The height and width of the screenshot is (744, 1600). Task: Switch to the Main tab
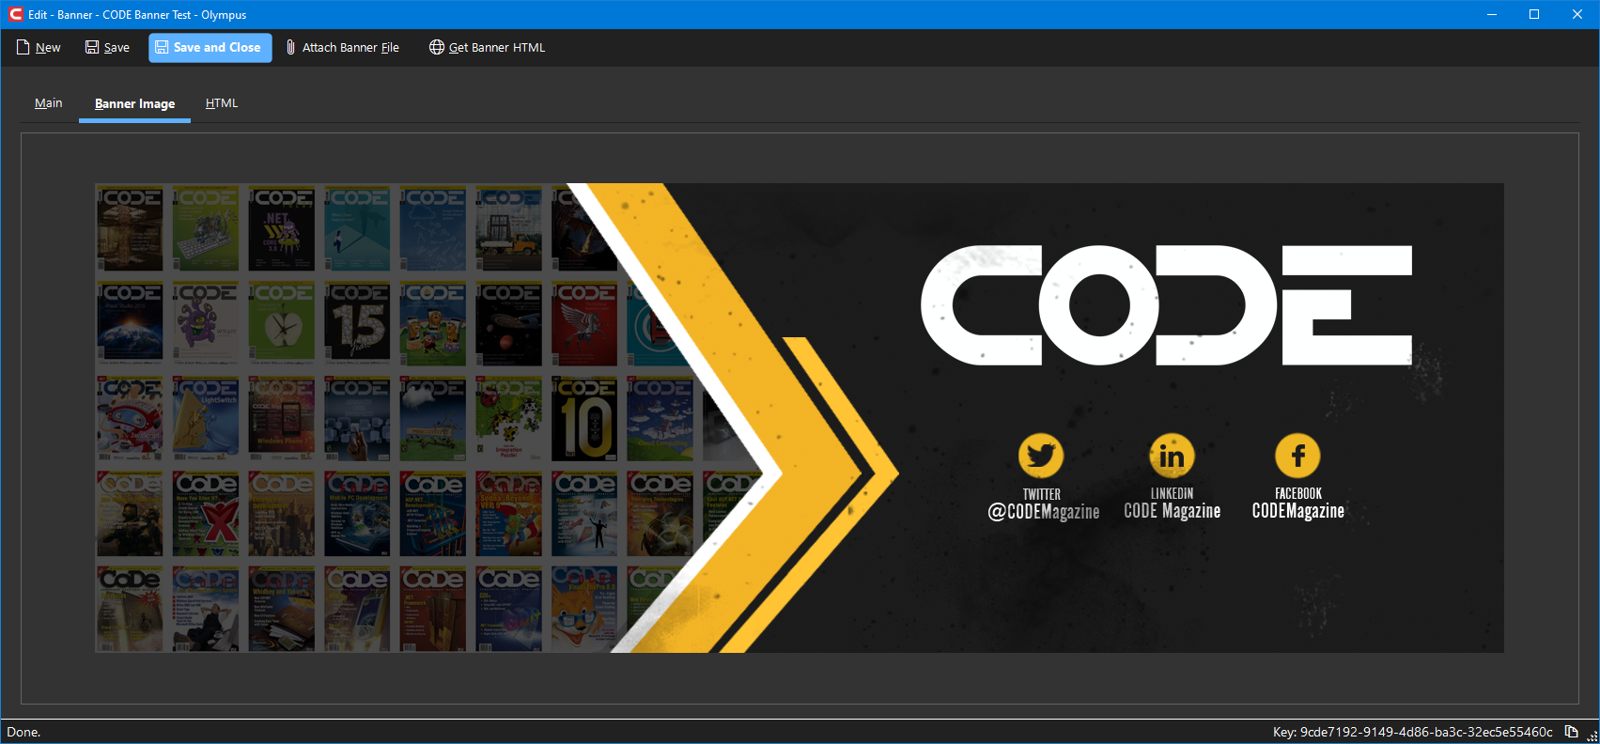pos(49,103)
